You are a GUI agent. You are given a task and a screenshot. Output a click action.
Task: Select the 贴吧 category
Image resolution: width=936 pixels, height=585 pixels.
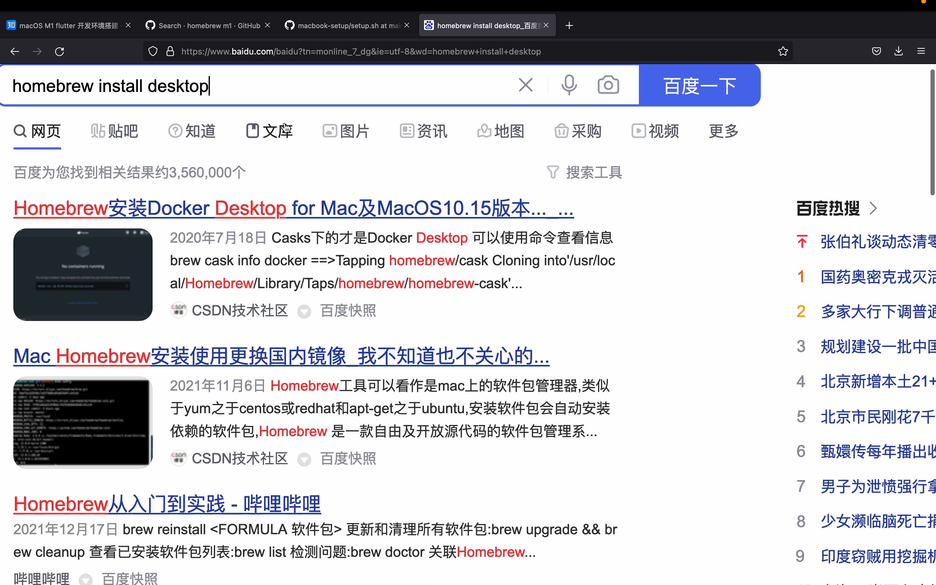click(x=114, y=131)
